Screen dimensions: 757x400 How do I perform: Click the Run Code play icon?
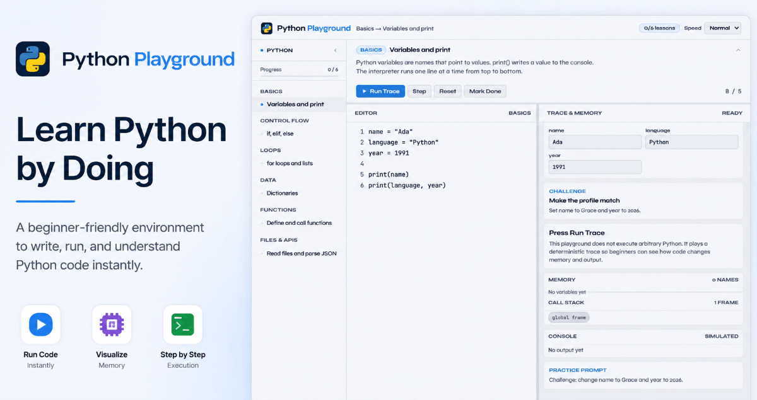[41, 324]
